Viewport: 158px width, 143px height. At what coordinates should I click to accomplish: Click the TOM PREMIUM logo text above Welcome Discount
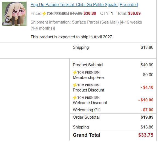coord(88,98)
